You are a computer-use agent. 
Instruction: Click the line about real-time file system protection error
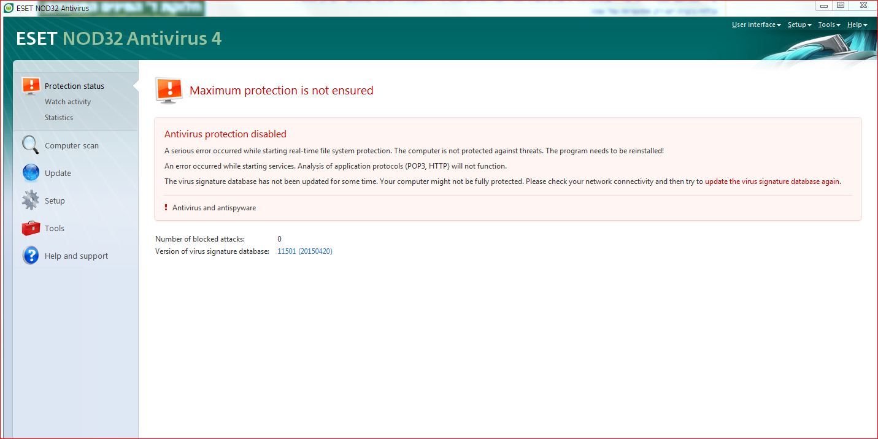coord(414,151)
